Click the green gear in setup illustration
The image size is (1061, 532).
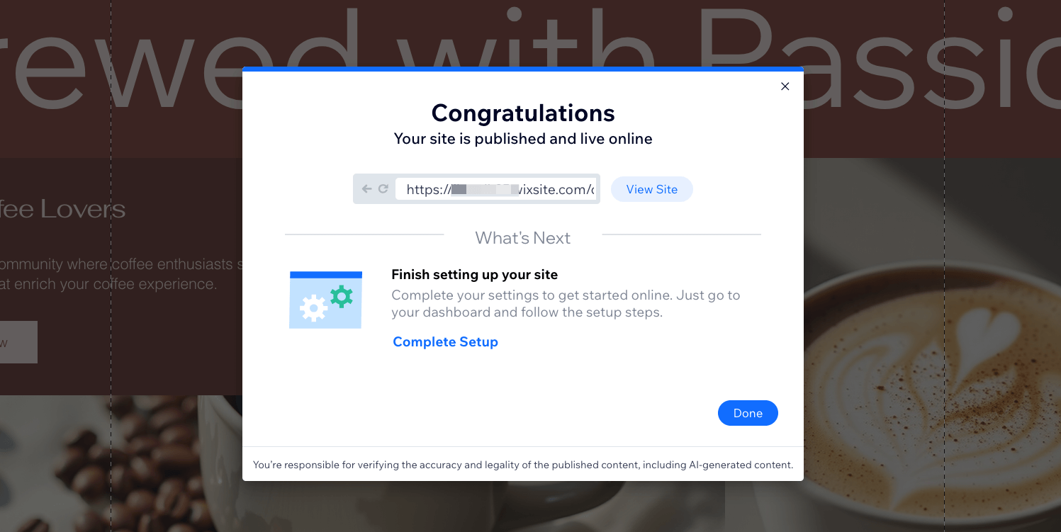click(x=342, y=295)
